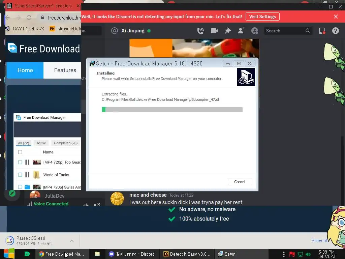Click folder icon on Swiss Army row
The width and height of the screenshot is (345, 259).
coord(27,187)
